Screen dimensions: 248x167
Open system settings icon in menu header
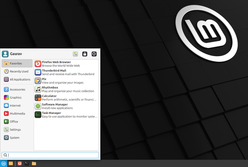[x=76, y=54]
